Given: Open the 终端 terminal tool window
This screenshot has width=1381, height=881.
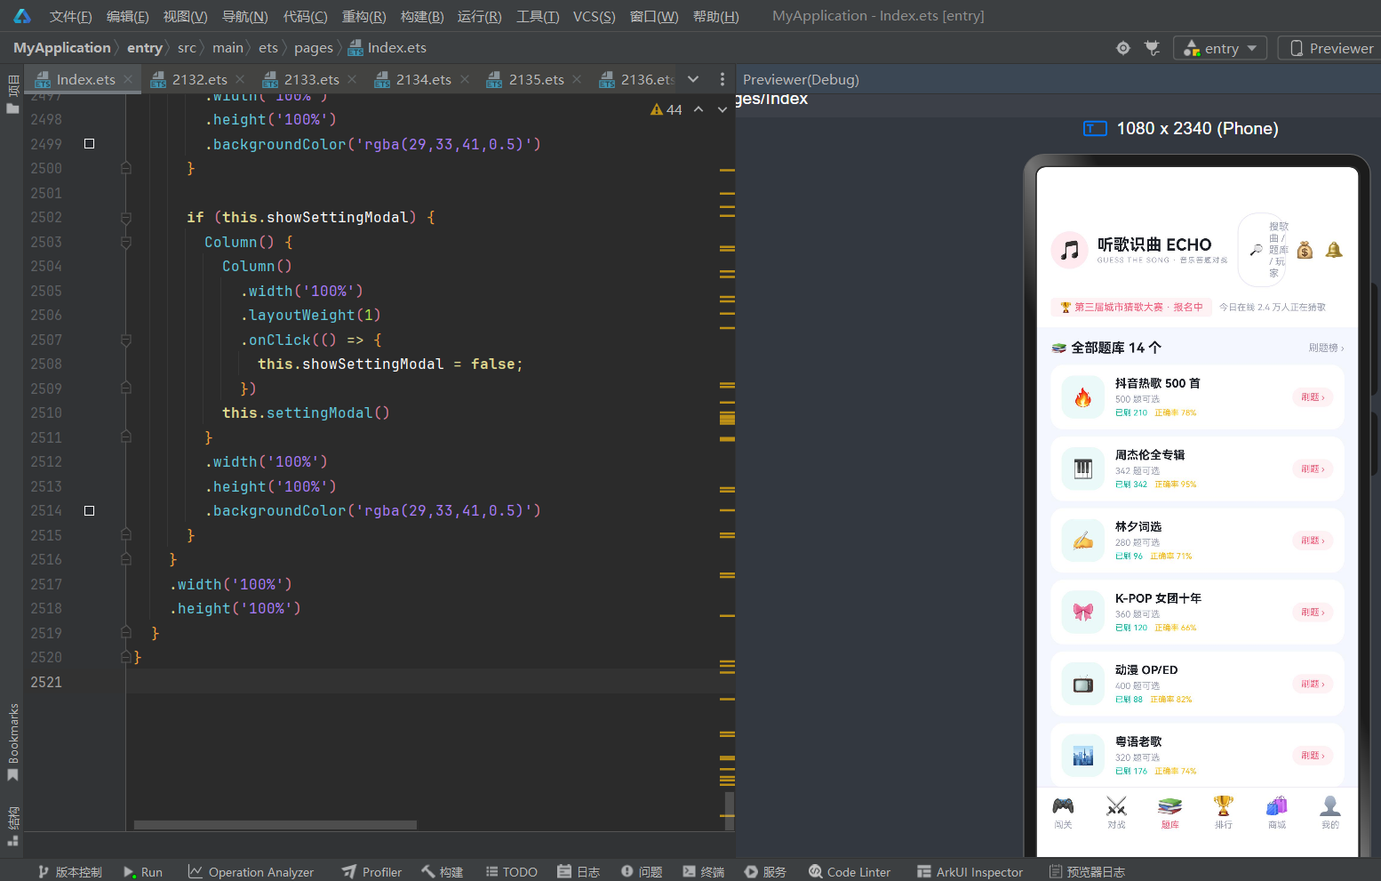Looking at the screenshot, I should click(x=704, y=872).
